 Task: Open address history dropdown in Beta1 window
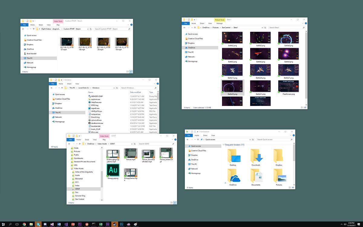click(262, 27)
